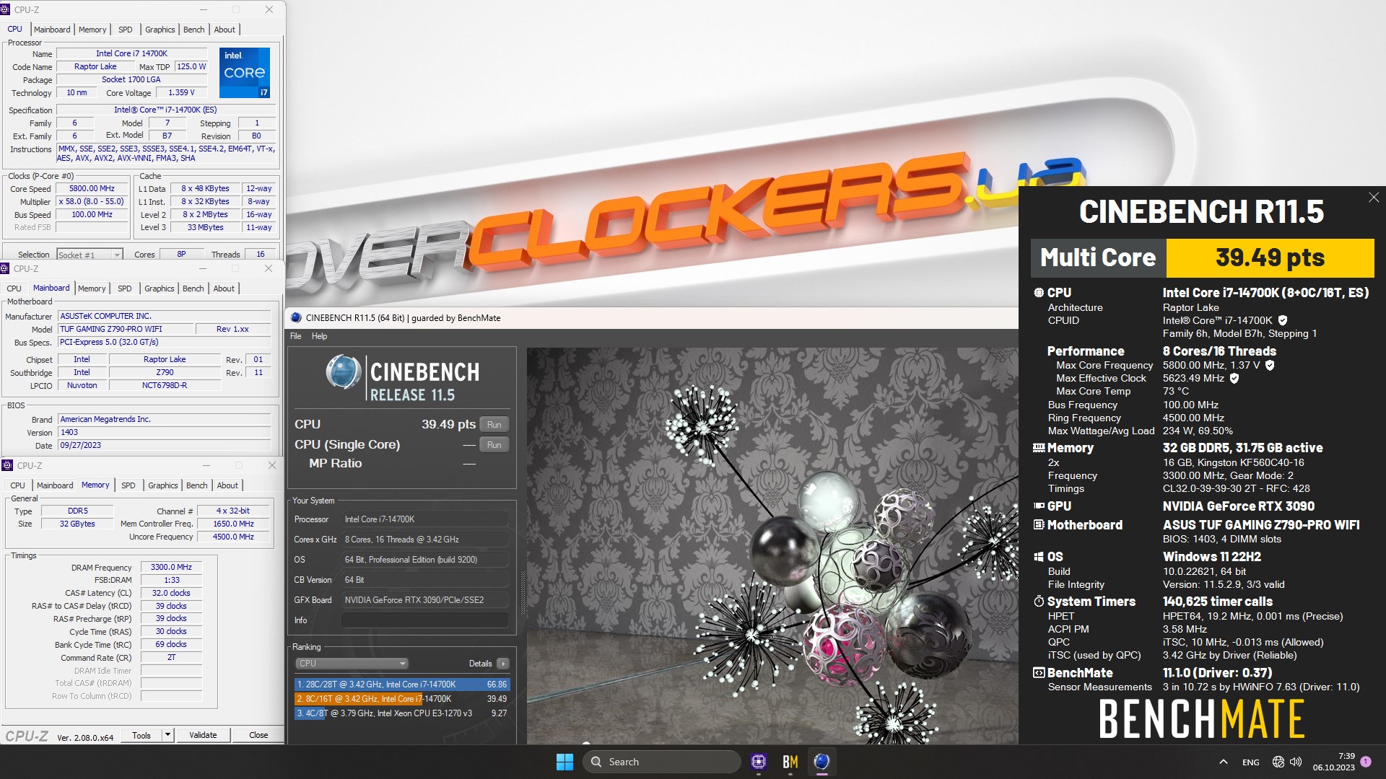Select ranking entry 28C/28T i7-14700K
Image resolution: width=1386 pixels, height=779 pixels.
[x=401, y=685]
